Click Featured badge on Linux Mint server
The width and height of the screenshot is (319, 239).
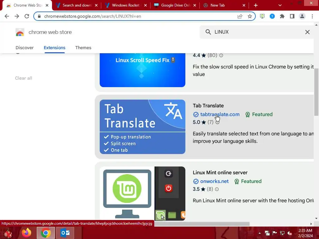(248, 181)
